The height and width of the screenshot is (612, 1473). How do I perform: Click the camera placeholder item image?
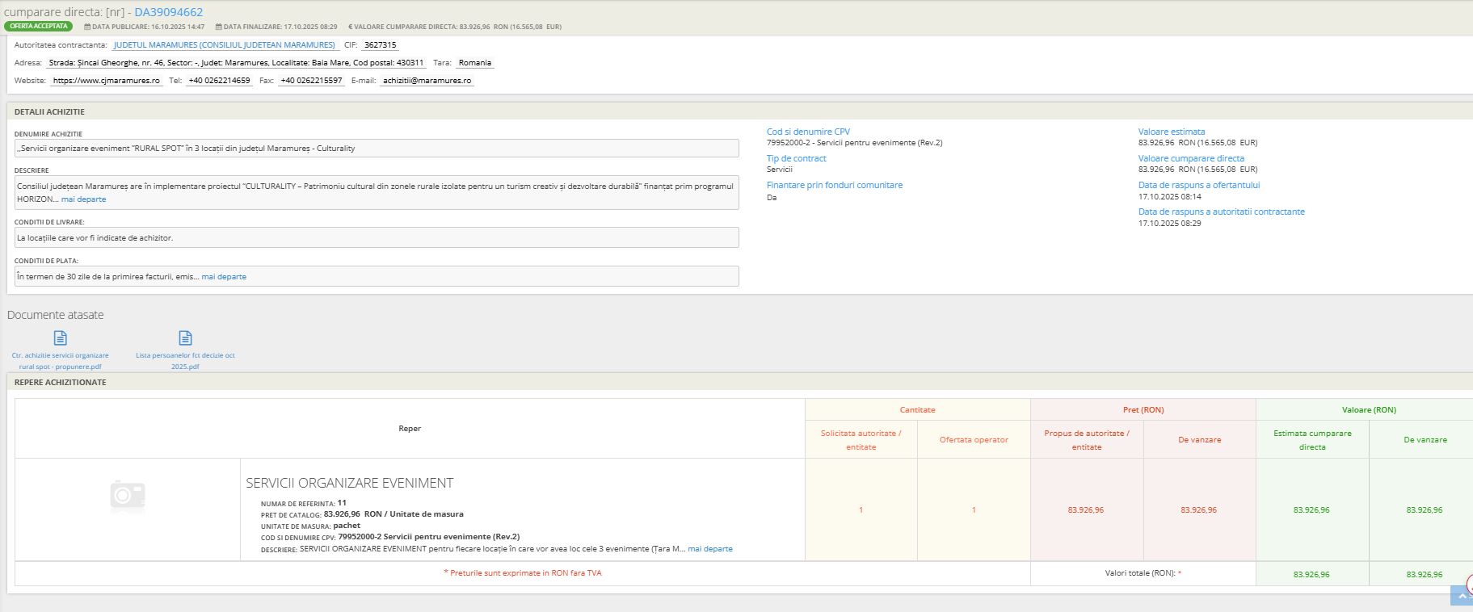point(128,494)
